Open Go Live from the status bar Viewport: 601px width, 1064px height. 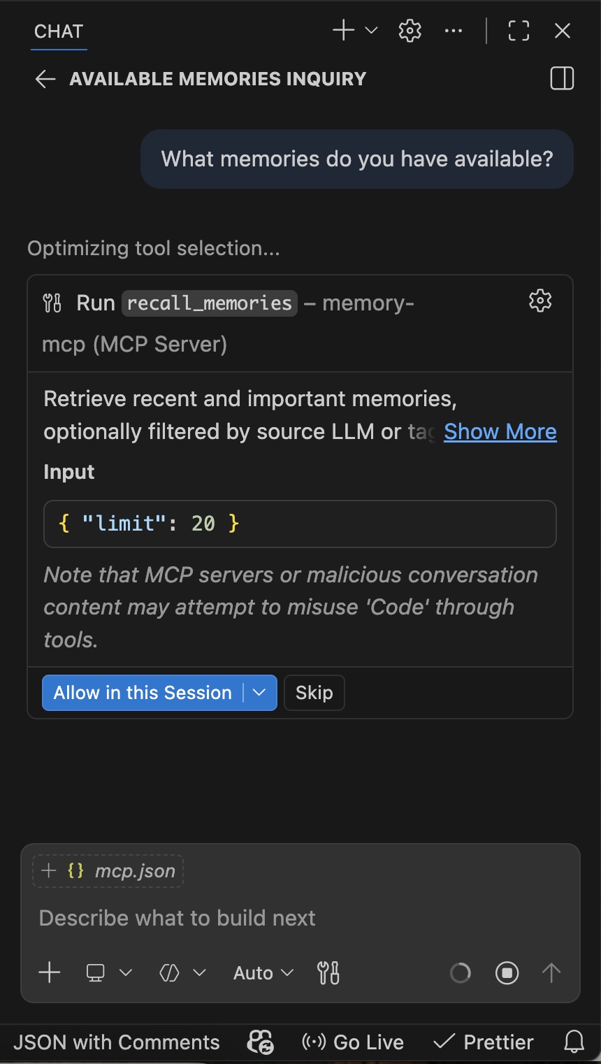[352, 1042]
